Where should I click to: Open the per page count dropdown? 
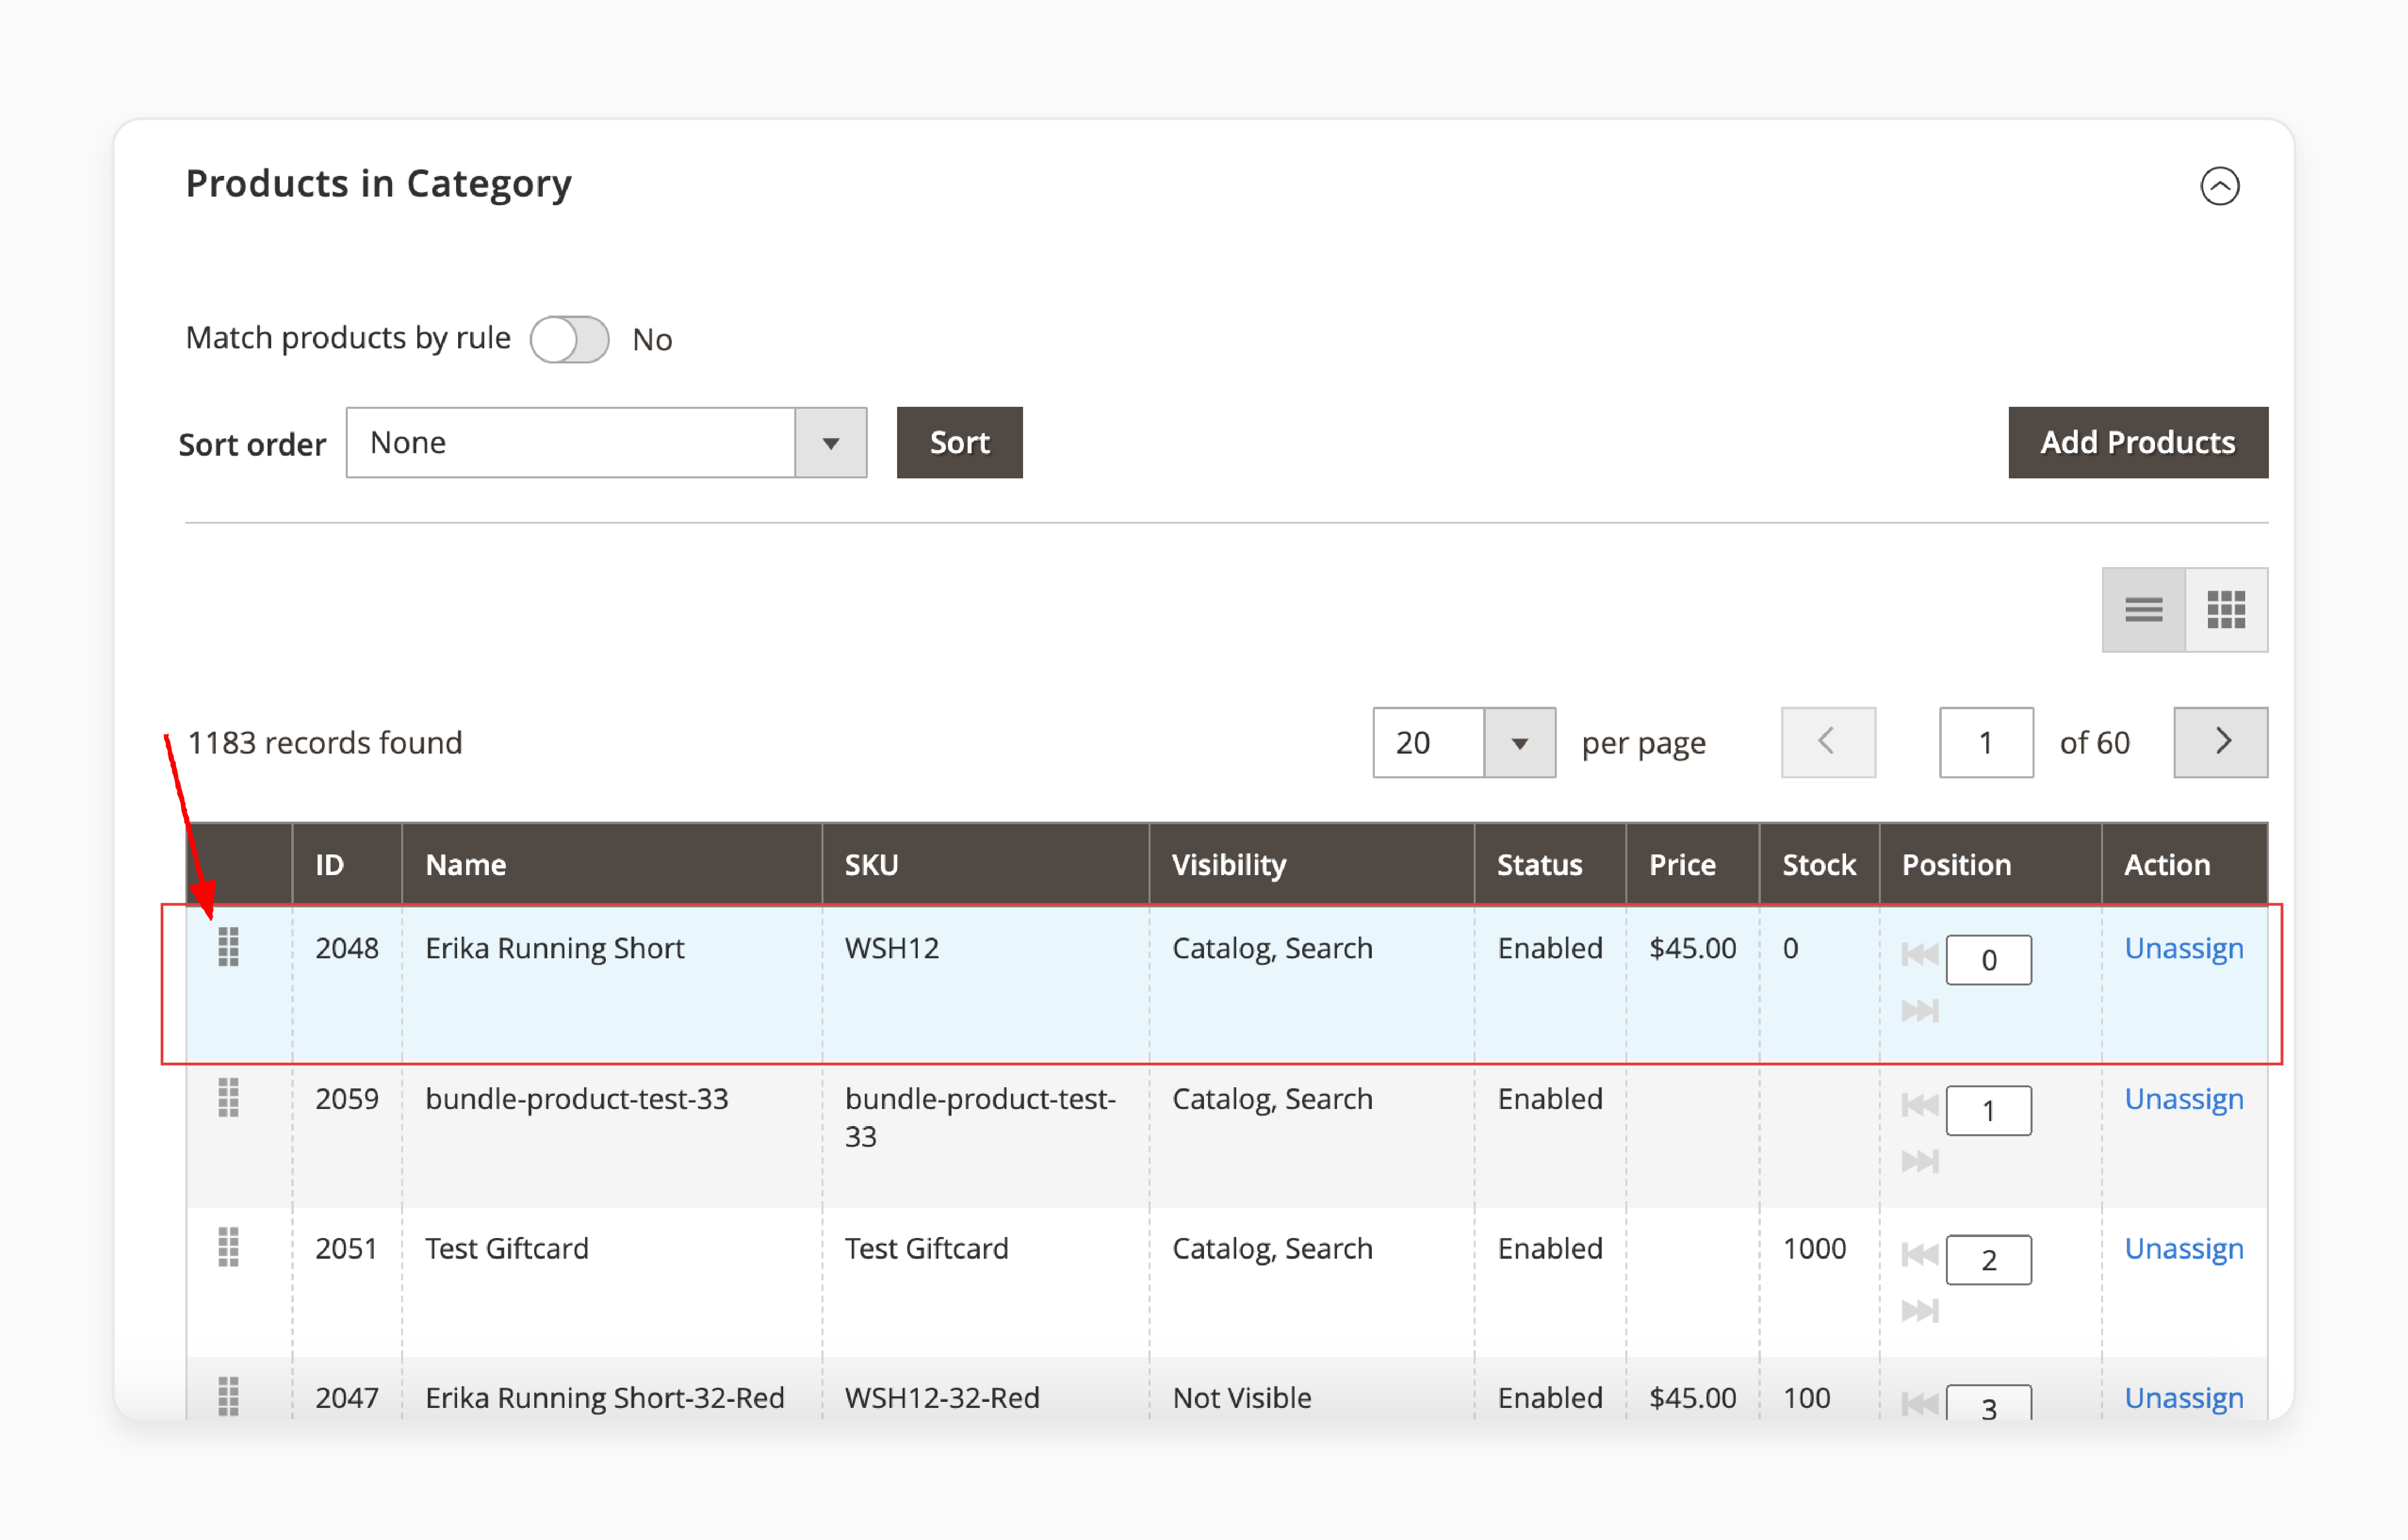pyautogui.click(x=1463, y=742)
